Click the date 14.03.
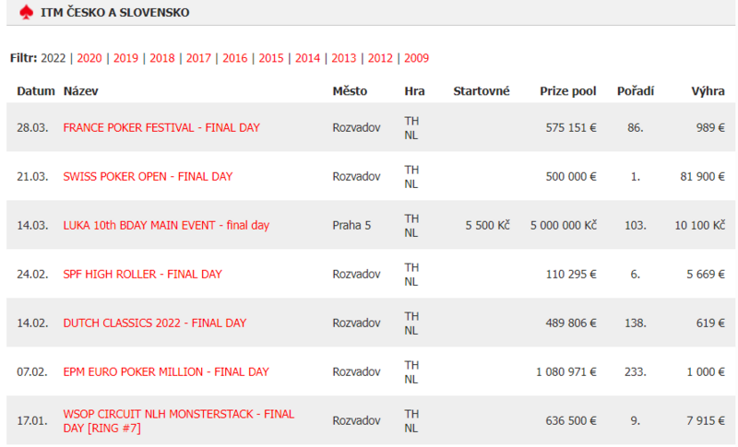Screen dimensions: 738x447 [x=32, y=226]
